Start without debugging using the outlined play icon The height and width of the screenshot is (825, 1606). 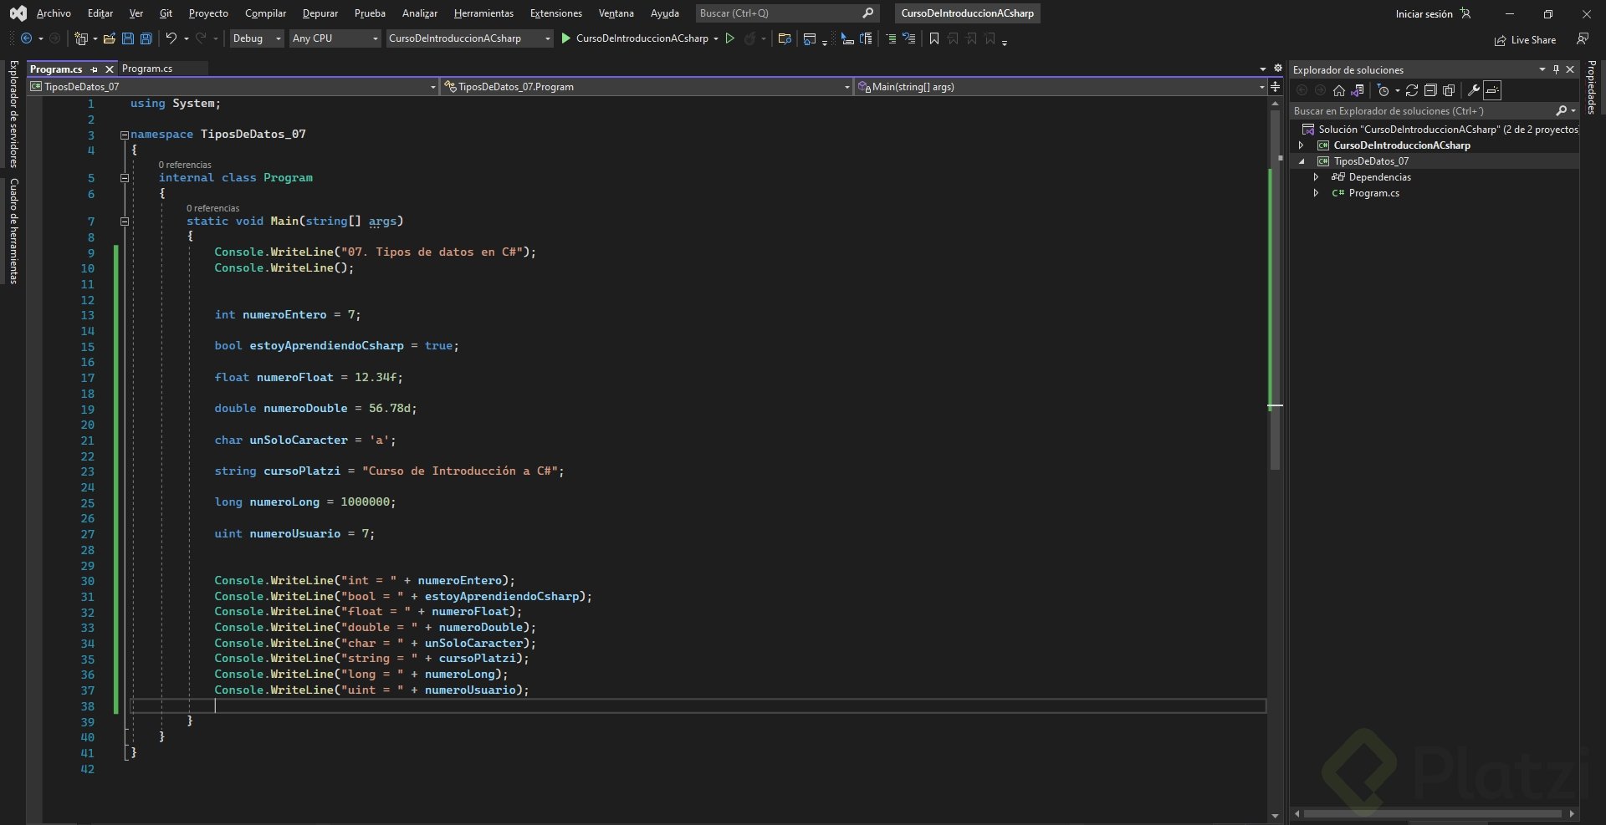point(729,38)
